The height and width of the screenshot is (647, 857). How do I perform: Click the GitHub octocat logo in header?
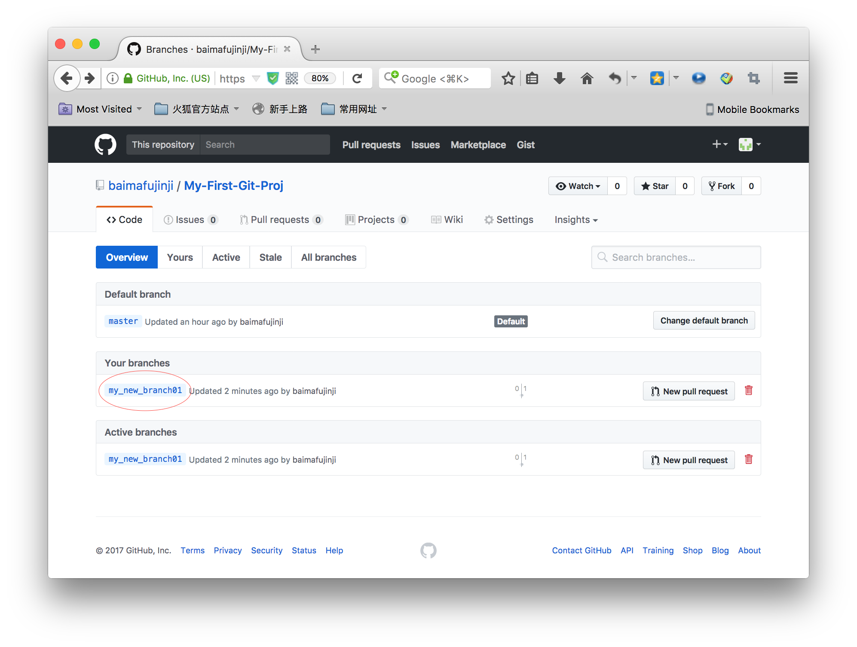105,144
